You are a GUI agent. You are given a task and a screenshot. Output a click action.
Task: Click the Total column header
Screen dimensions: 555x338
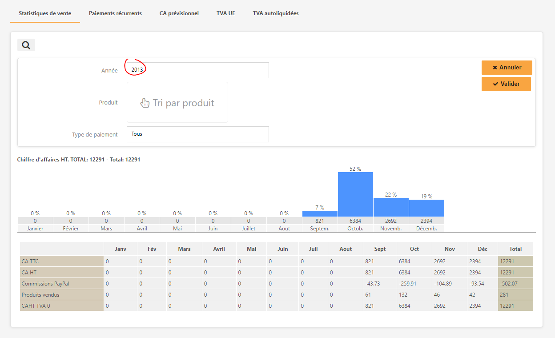[515, 249]
